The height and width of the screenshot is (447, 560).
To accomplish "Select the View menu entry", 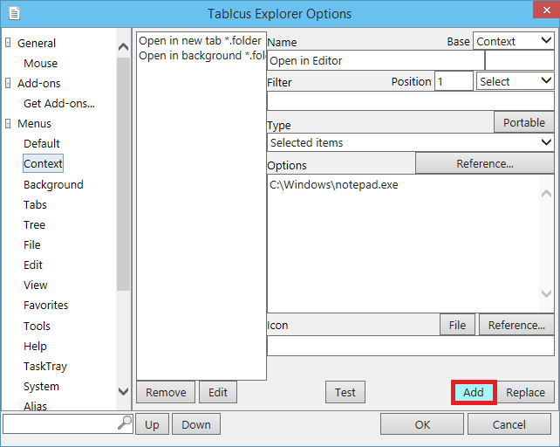I will point(36,285).
